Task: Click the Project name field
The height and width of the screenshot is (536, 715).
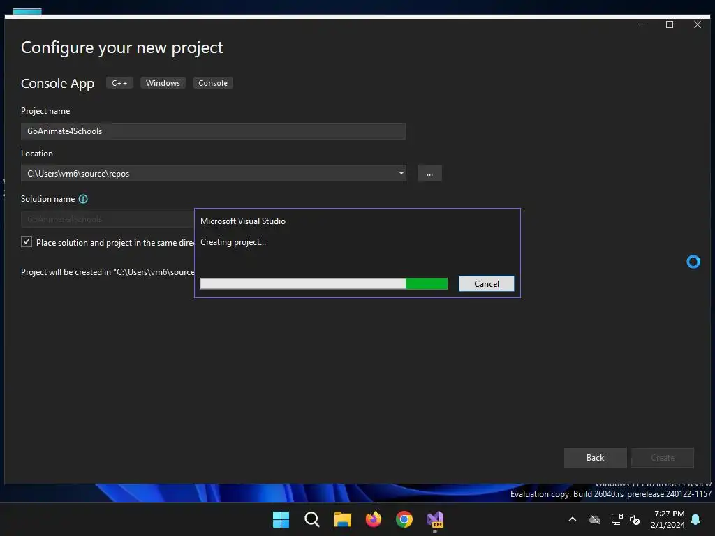Action: pyautogui.click(x=214, y=131)
